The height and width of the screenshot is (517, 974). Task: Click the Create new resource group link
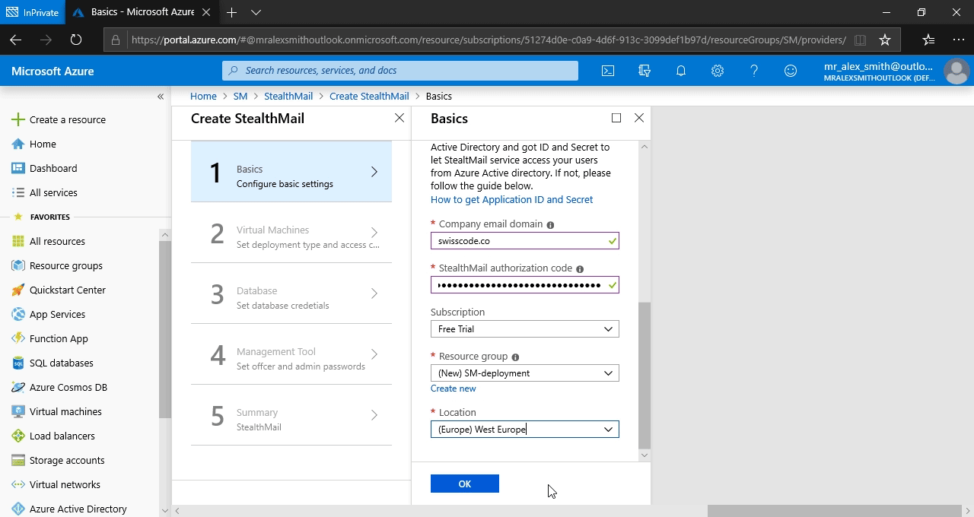(453, 389)
